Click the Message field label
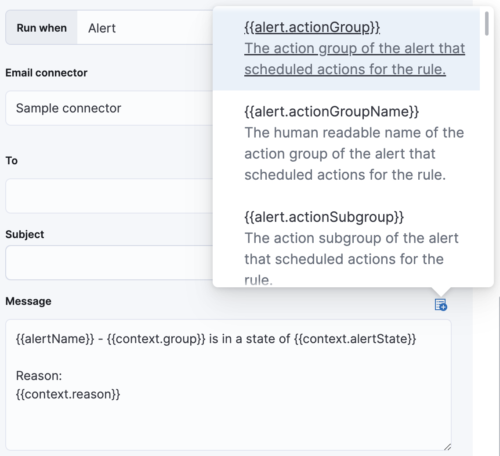The width and height of the screenshot is (500, 456). tap(28, 301)
